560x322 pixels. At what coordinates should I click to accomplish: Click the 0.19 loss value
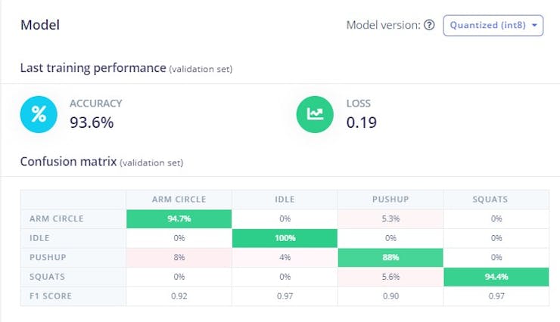point(362,122)
